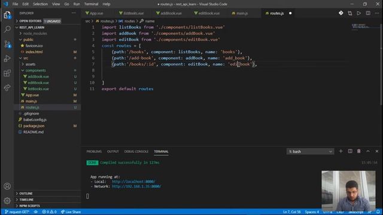This screenshot has height=215, width=383.
Task: Split the editor to the right
Action: pos(368,13)
